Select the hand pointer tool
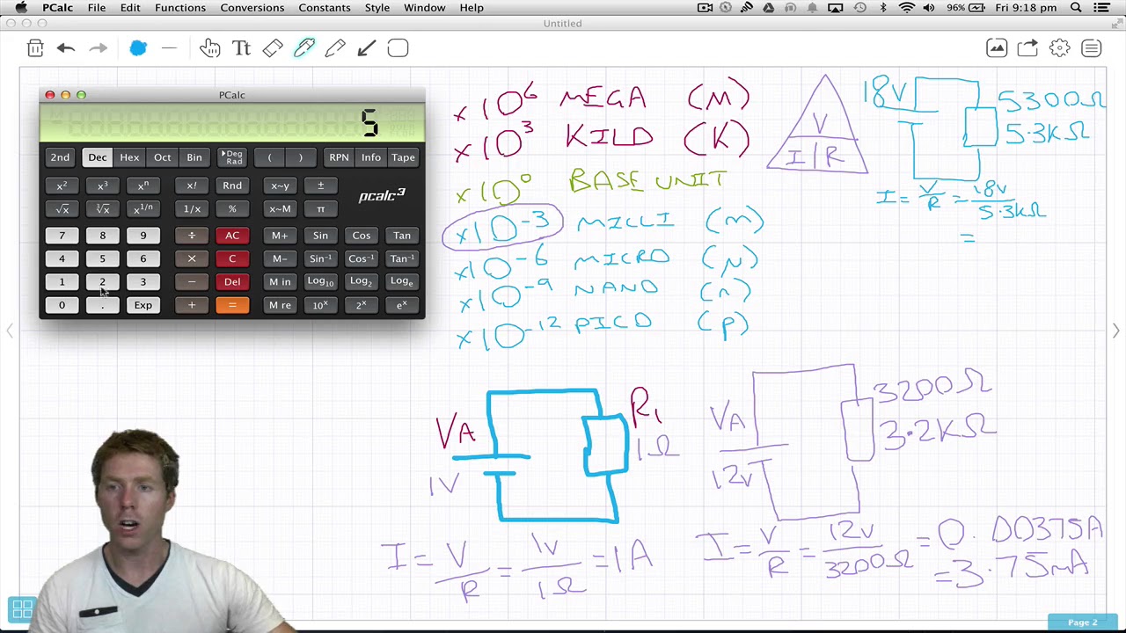1126x633 pixels. click(209, 48)
